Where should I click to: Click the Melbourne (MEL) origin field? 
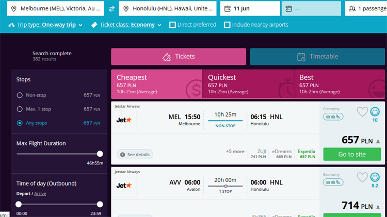pos(56,9)
